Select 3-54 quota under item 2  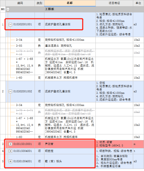point(19,105)
